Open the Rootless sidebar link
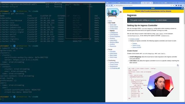Viewport: 185px width, 104px height. pyautogui.click(x=112, y=38)
